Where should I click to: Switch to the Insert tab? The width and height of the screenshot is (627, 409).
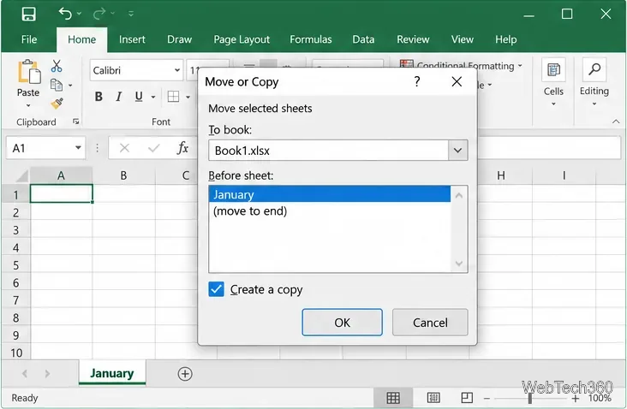click(132, 39)
